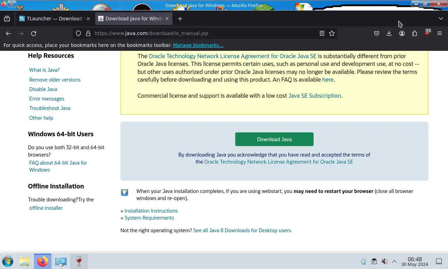Image resolution: width=448 pixels, height=269 pixels.
Task: Open Firefox View from the tab bar
Action: pyautogui.click(x=7, y=19)
